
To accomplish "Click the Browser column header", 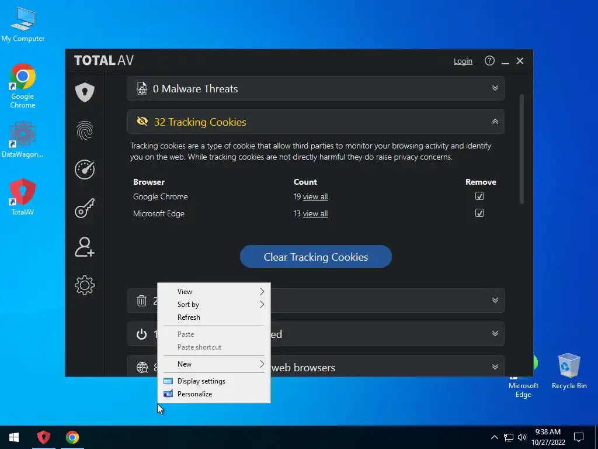I will point(149,182).
